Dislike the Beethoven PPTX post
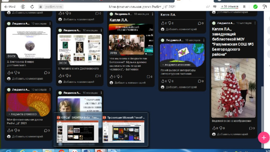This screenshot has width=270, height=152. click(x=118, y=76)
